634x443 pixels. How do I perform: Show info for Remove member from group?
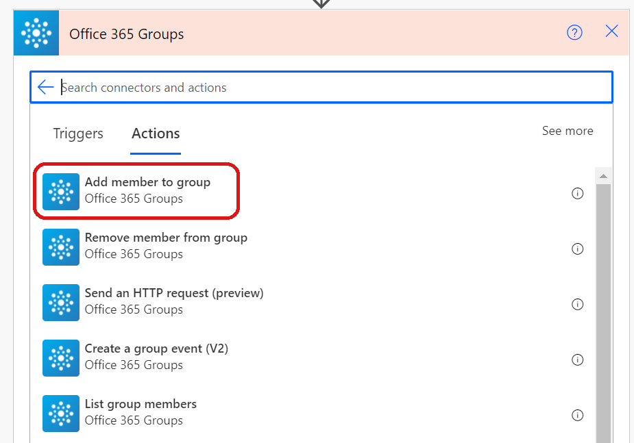tap(577, 249)
